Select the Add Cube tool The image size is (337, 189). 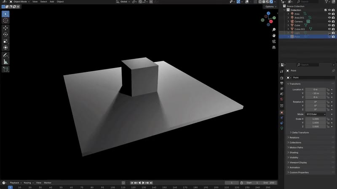click(5, 69)
